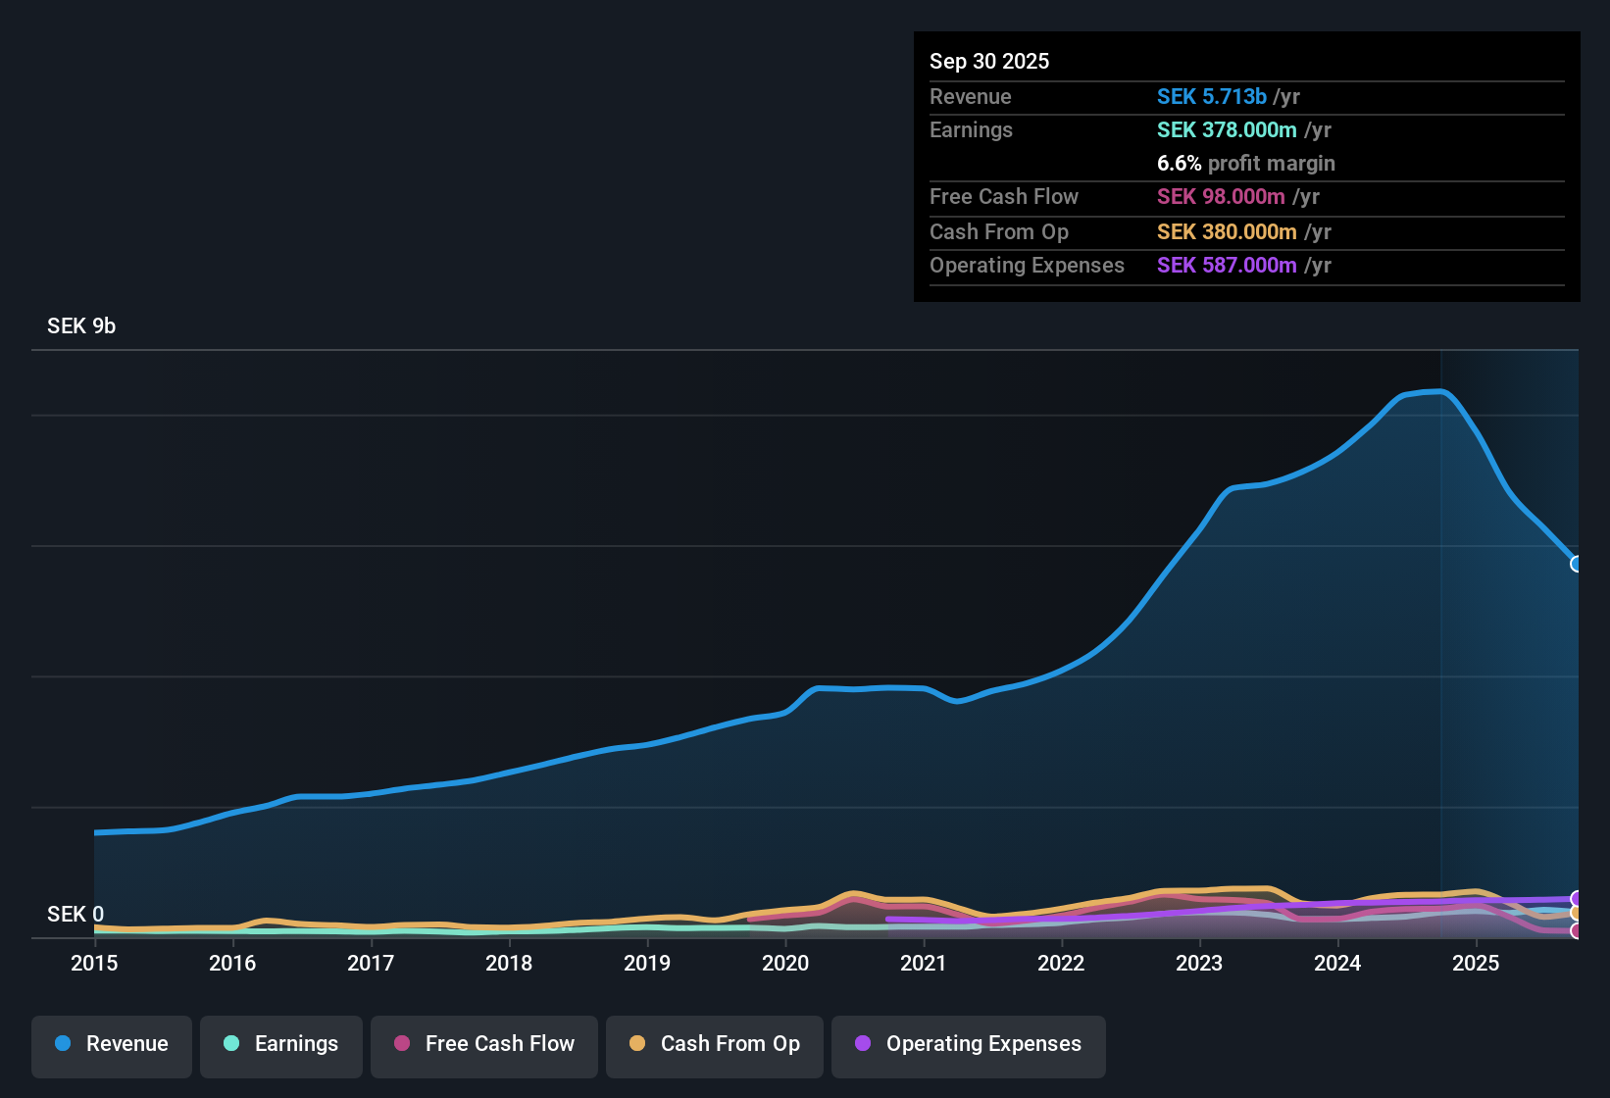Click the orange endpoint marker at the chart's right edge

click(x=1575, y=913)
